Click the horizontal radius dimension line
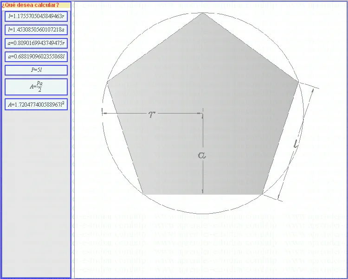 (176, 113)
